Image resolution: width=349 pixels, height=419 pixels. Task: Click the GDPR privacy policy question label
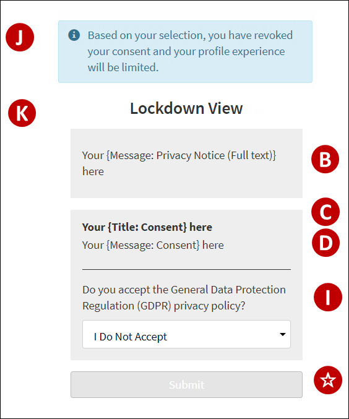coord(184,298)
